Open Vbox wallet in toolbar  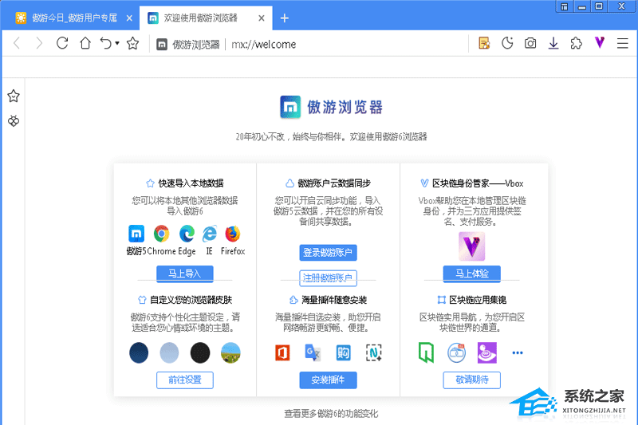click(600, 42)
